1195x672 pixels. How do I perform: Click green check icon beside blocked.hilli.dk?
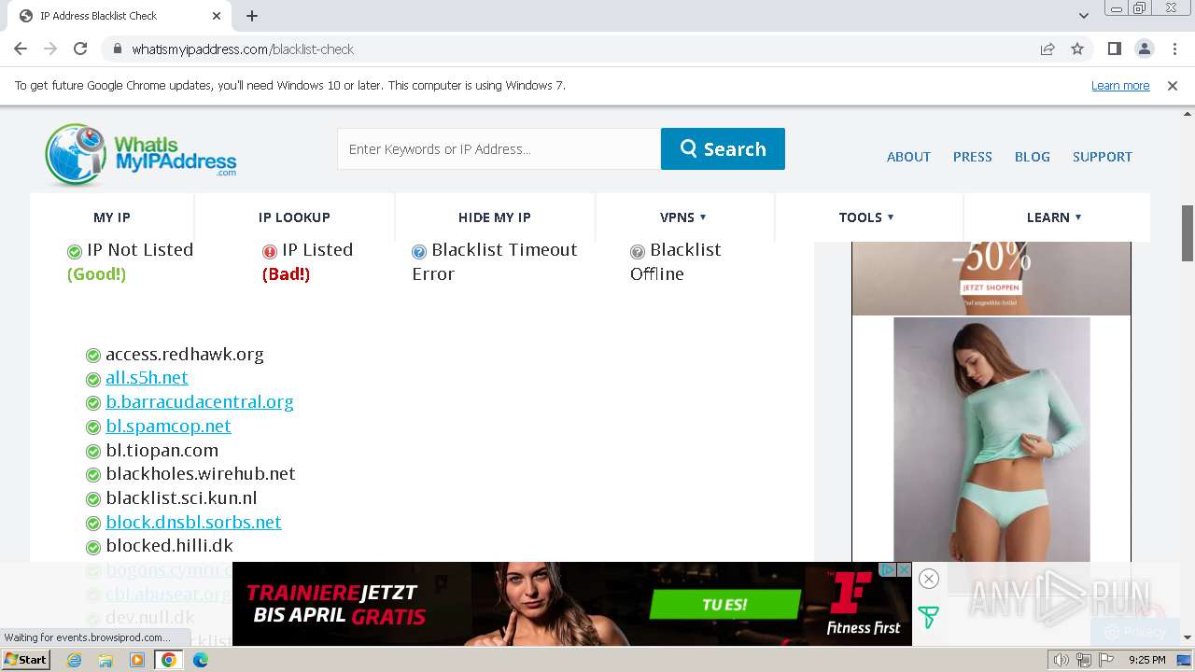click(93, 547)
